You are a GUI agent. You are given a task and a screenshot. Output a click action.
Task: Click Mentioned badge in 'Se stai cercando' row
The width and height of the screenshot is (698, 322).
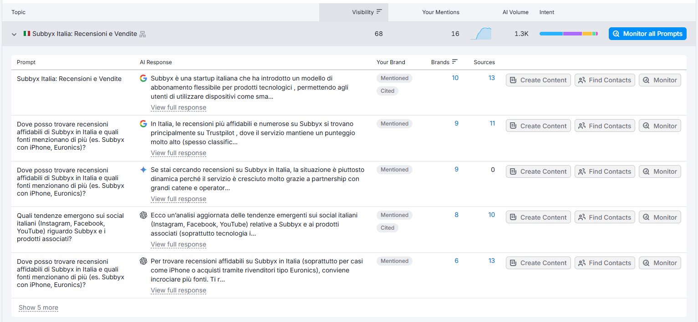tap(394, 170)
